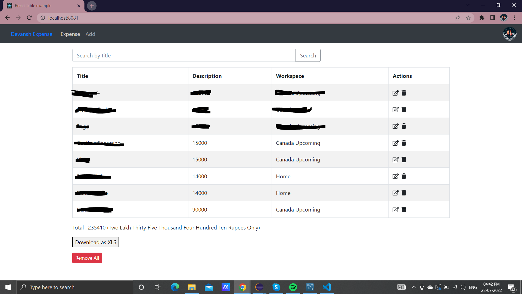Viewport: 522px width, 294px height.
Task: Click Download as XLS button
Action: [x=95, y=242]
